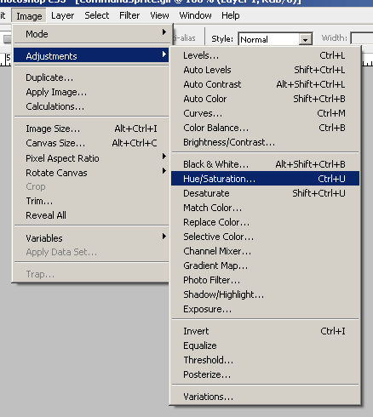The width and height of the screenshot is (373, 417).
Task: Open the Filter menu in menu bar
Action: 129,15
